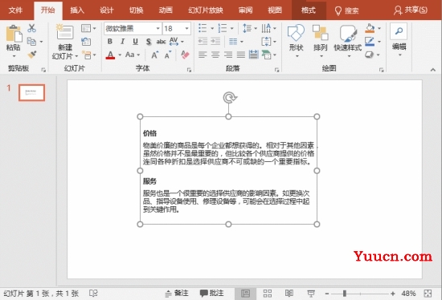Insert a New Slide icon
The image size is (442, 300).
tap(65, 32)
